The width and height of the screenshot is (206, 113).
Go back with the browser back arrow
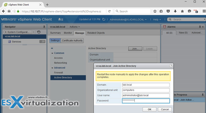coord(3,11)
